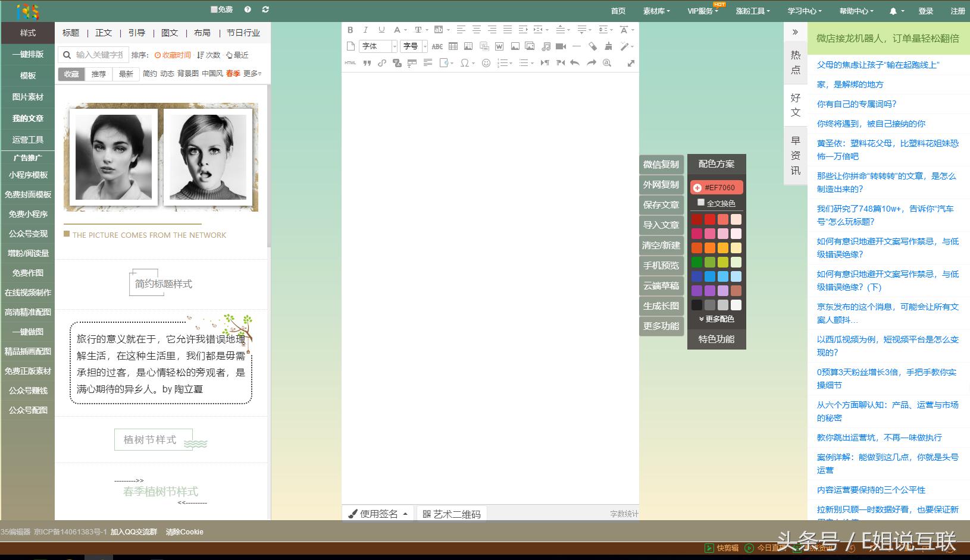Click the eraser clear-format icon
The image size is (970, 560).
(593, 46)
